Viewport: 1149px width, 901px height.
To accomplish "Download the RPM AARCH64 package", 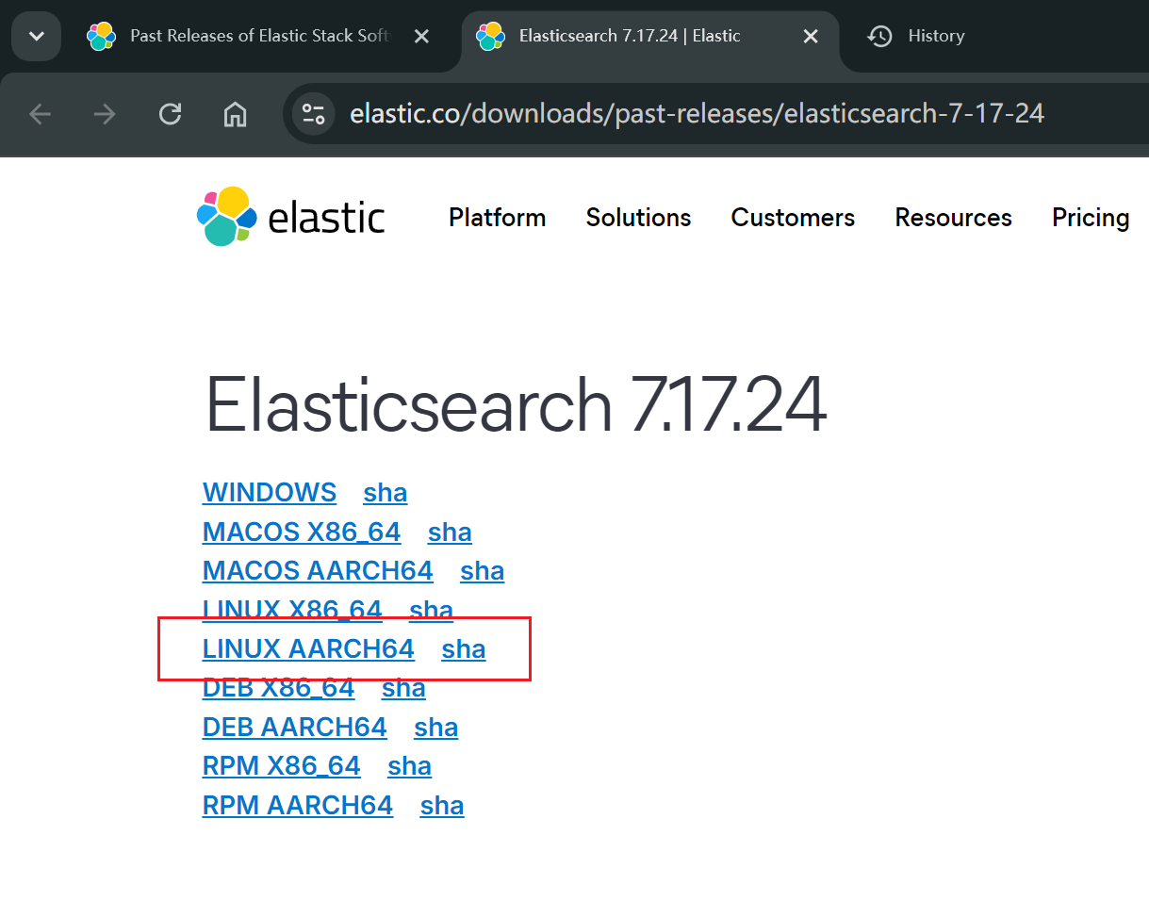I will (x=298, y=806).
